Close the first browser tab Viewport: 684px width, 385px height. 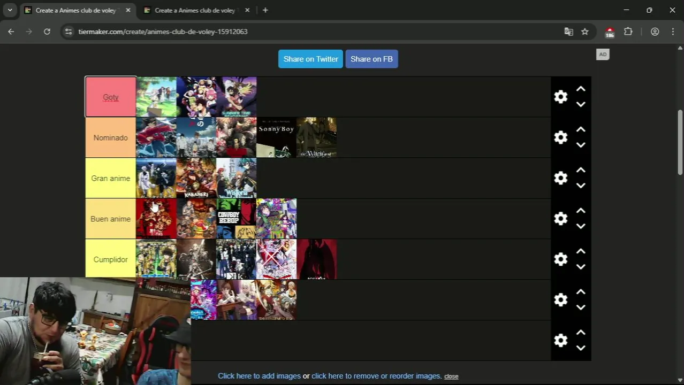[x=128, y=10]
